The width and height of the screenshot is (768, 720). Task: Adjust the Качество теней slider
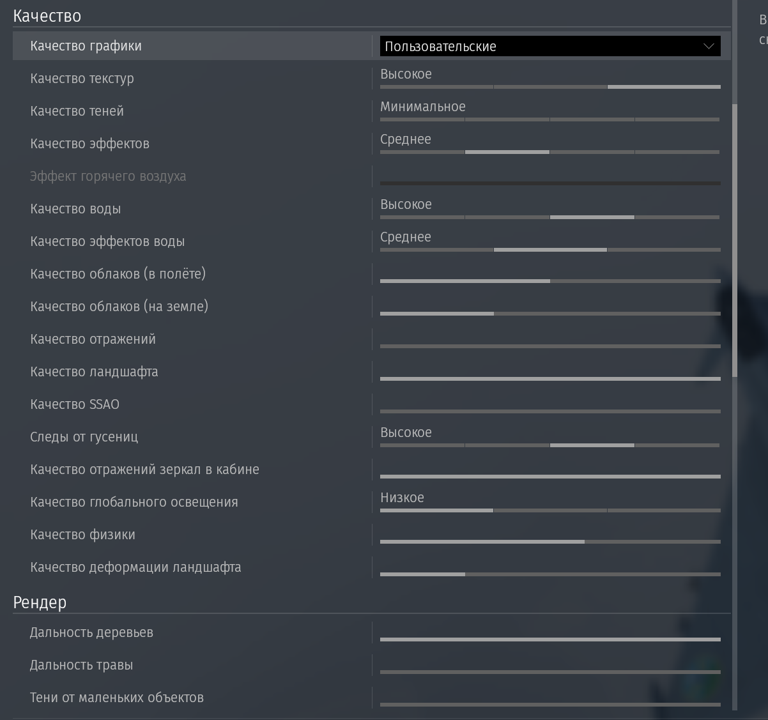pos(549,119)
